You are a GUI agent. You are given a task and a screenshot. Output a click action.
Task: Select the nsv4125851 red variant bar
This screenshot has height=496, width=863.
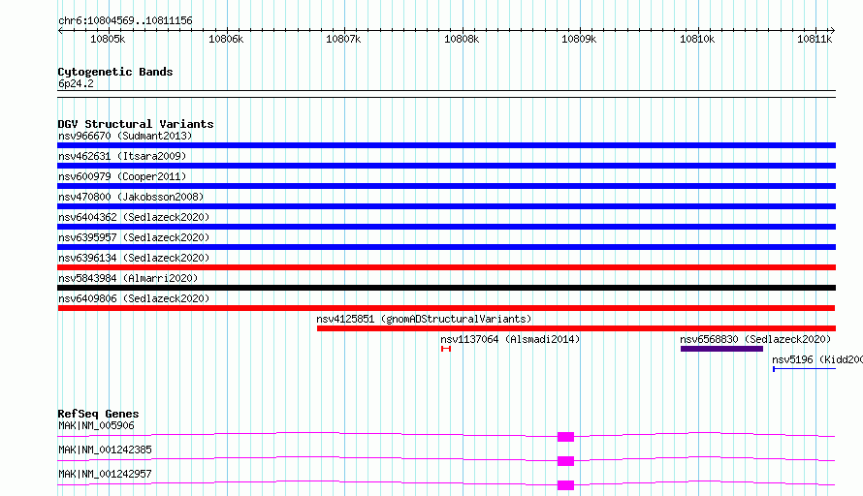click(576, 328)
